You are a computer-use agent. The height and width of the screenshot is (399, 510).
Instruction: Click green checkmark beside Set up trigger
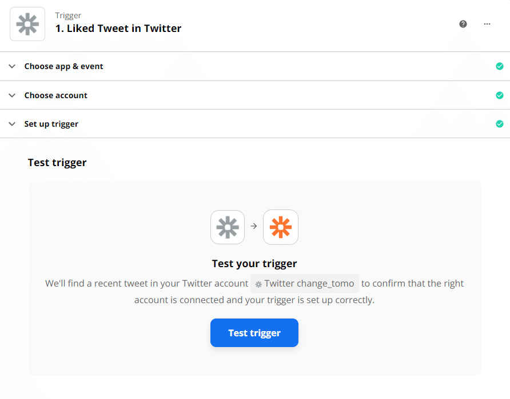tap(500, 124)
